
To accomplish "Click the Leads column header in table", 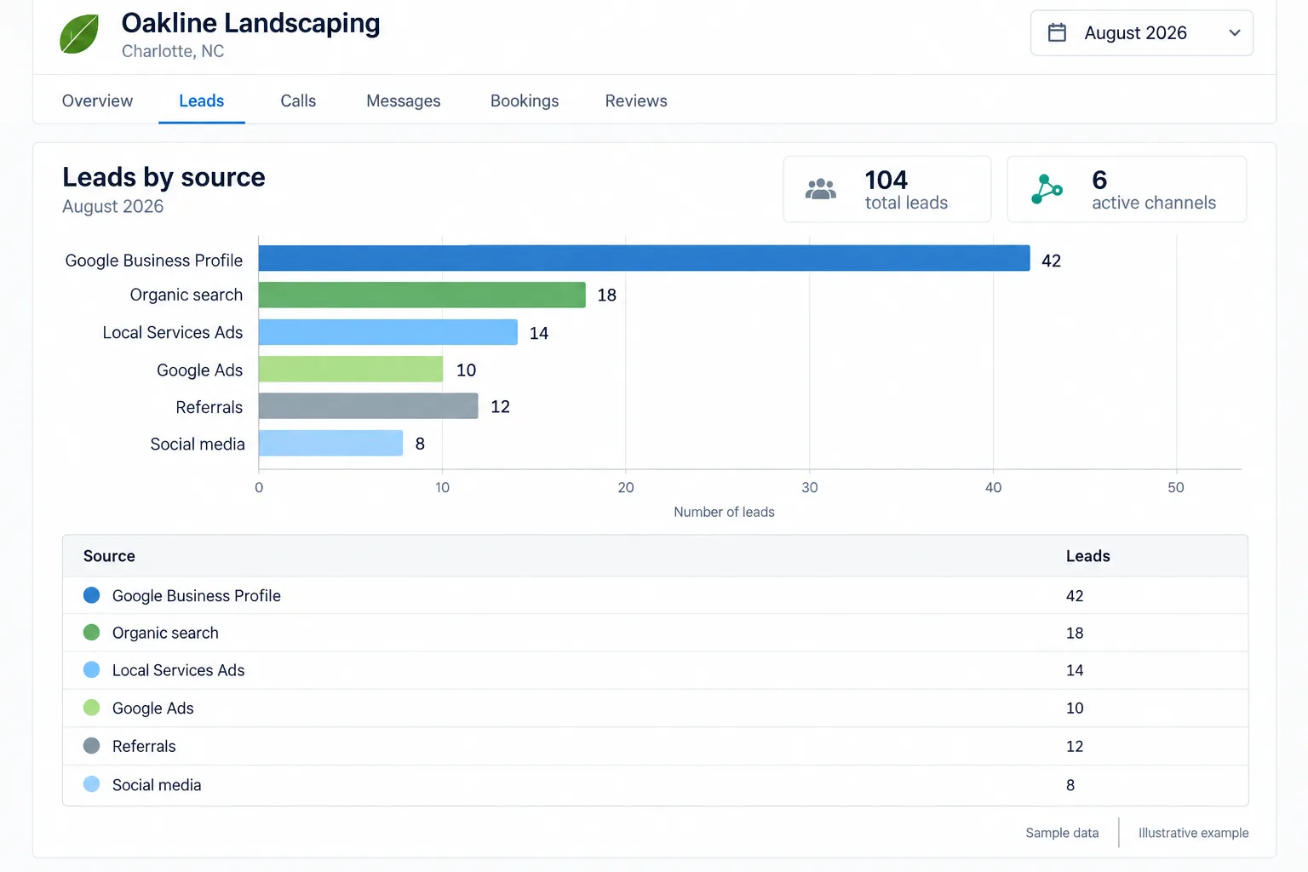I will click(x=1088, y=556).
